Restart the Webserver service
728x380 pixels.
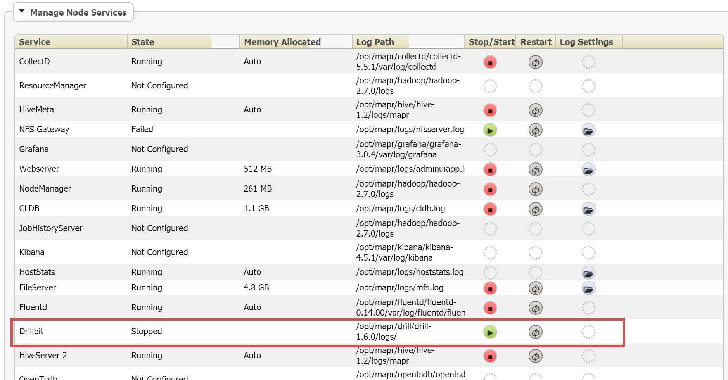(x=536, y=170)
